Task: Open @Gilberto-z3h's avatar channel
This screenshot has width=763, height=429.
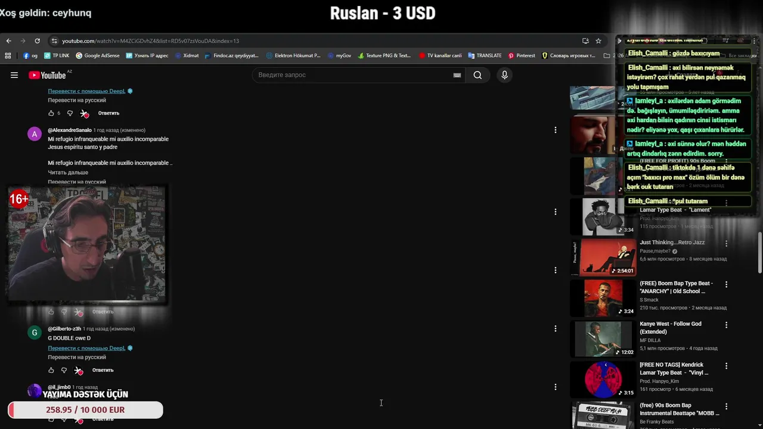Action: click(35, 332)
